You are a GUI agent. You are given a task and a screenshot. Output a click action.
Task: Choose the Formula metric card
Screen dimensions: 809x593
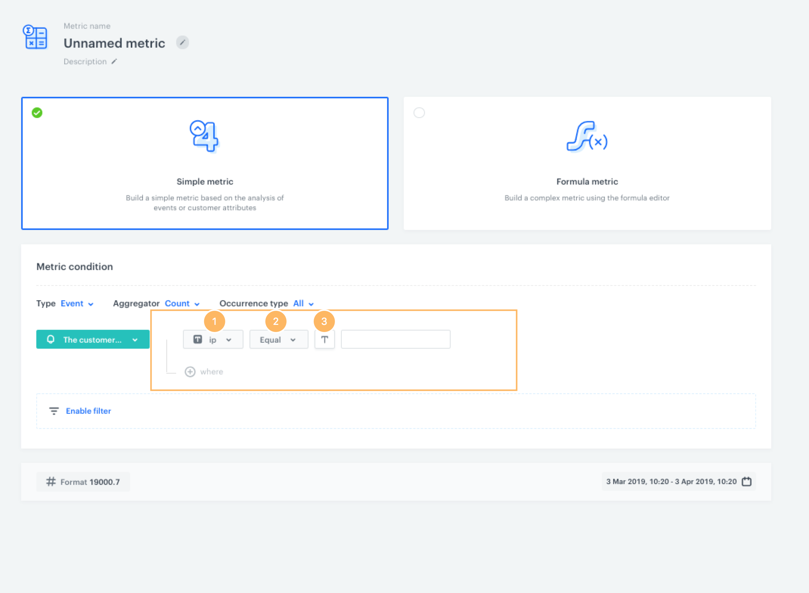pyautogui.click(x=587, y=163)
